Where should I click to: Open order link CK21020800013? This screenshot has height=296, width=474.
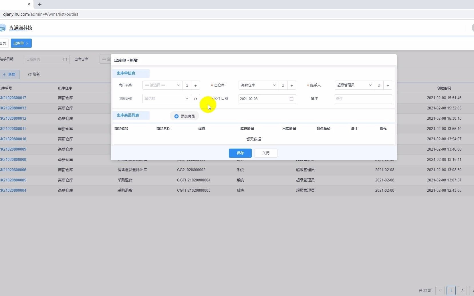(x=13, y=108)
